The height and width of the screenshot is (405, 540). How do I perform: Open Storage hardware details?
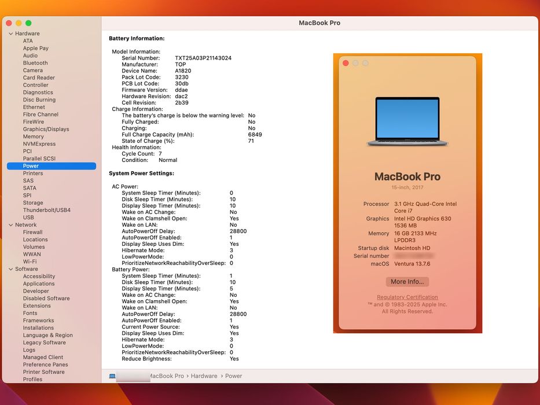pos(33,203)
